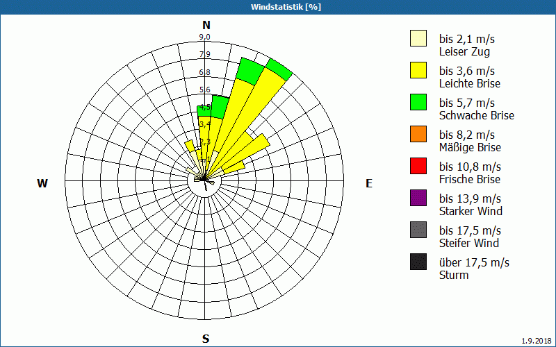Click the black Sturm legend swatch
Image resolution: width=556 pixels, height=347 pixels.
(x=418, y=262)
